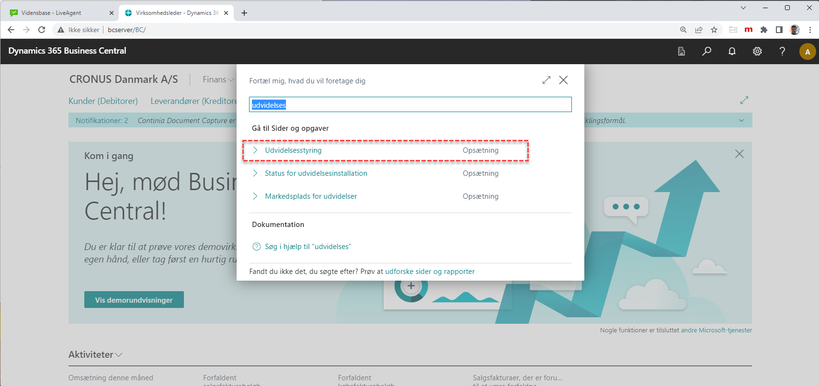Open the notifications bell icon

pyautogui.click(x=732, y=51)
